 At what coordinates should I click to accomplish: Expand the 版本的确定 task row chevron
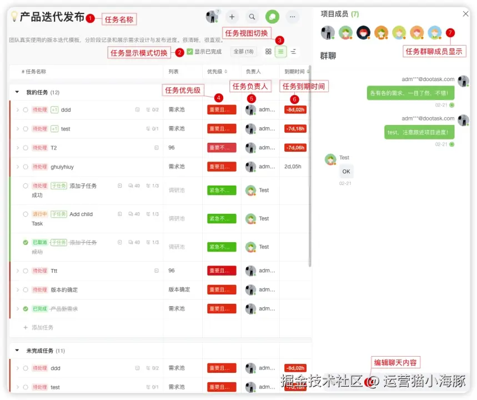[17, 290]
